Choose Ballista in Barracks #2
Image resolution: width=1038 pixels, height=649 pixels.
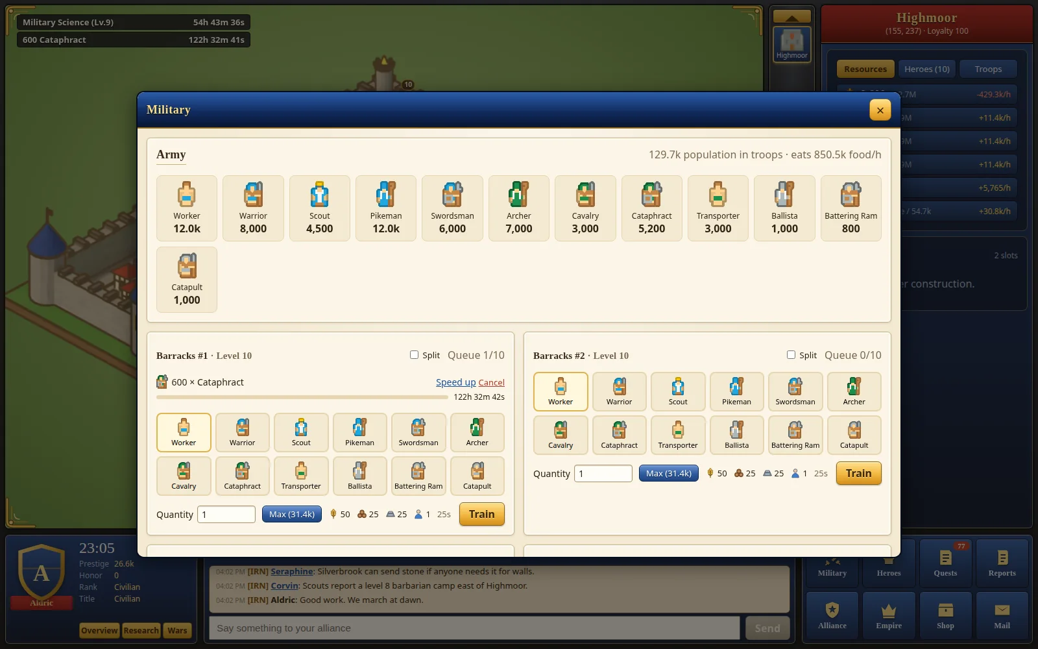[736, 435]
